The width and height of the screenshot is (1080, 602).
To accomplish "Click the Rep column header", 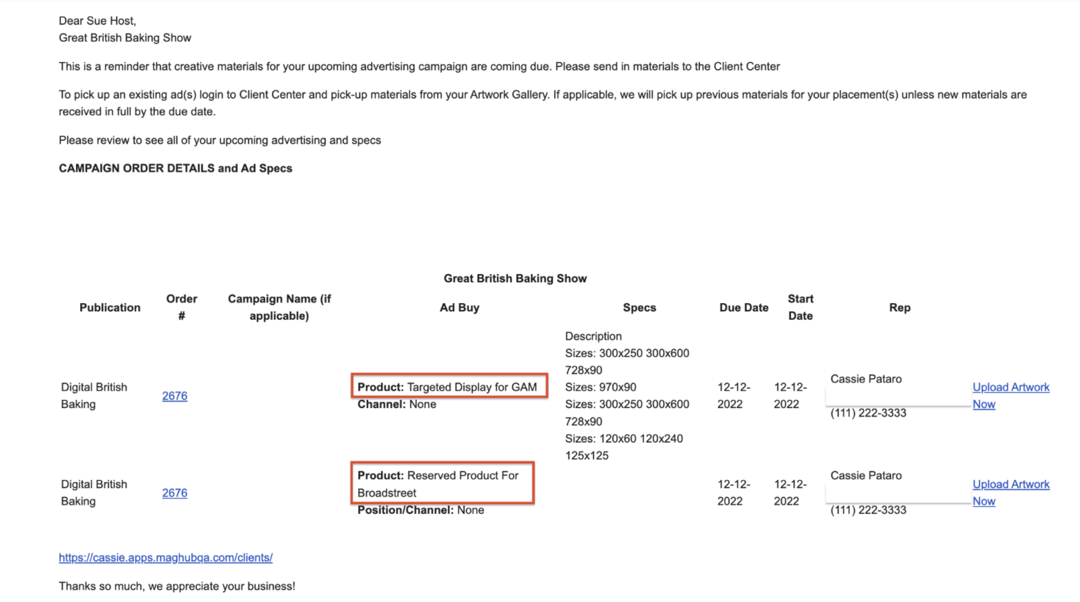I will pos(900,308).
